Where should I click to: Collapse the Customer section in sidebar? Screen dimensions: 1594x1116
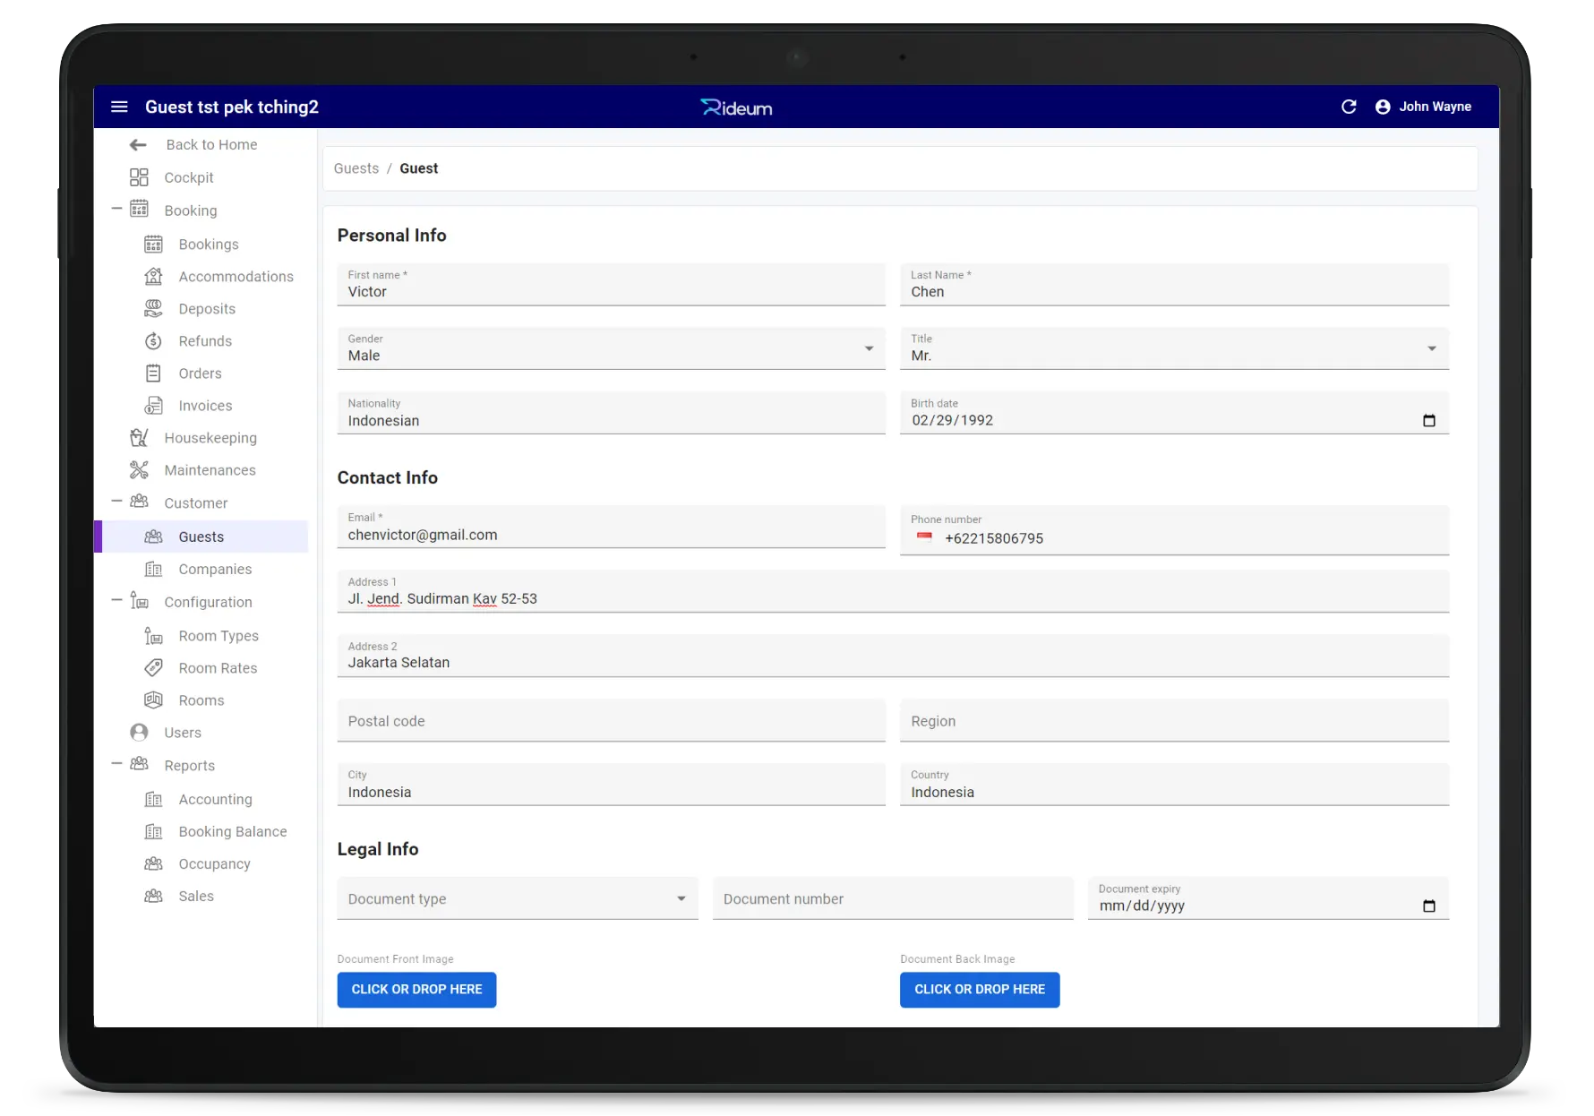(x=116, y=502)
